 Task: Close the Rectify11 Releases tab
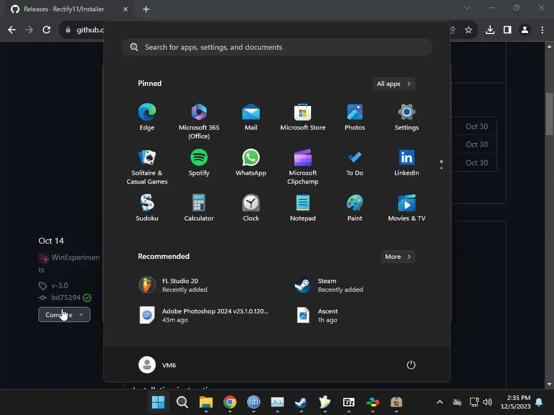126,9
